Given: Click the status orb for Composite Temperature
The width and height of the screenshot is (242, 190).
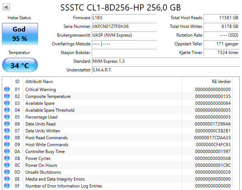Looking at the screenshot, I should coord(7,96).
